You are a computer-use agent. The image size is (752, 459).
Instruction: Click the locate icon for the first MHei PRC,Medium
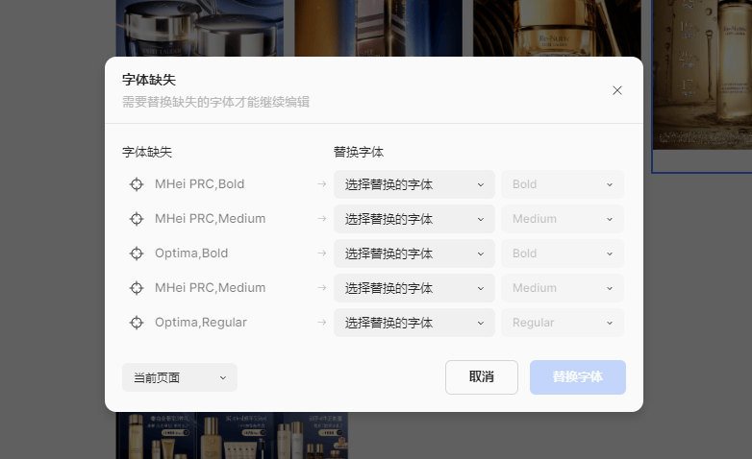tap(137, 219)
